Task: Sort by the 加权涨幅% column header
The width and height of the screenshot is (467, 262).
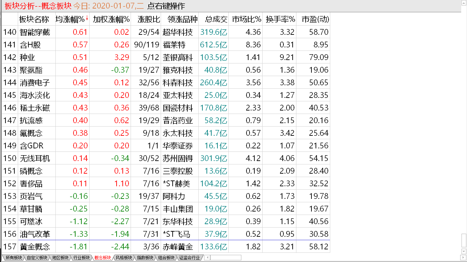Action: point(111,19)
